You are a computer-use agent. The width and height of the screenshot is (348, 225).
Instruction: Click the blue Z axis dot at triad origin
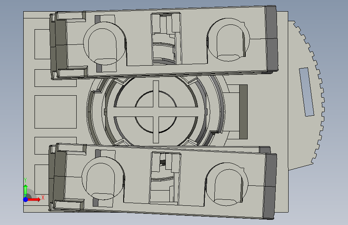[x=26, y=199]
